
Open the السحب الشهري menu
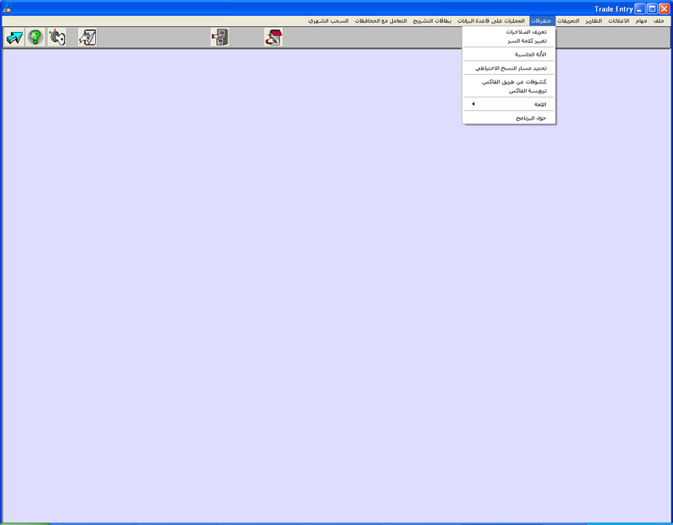[x=328, y=20]
